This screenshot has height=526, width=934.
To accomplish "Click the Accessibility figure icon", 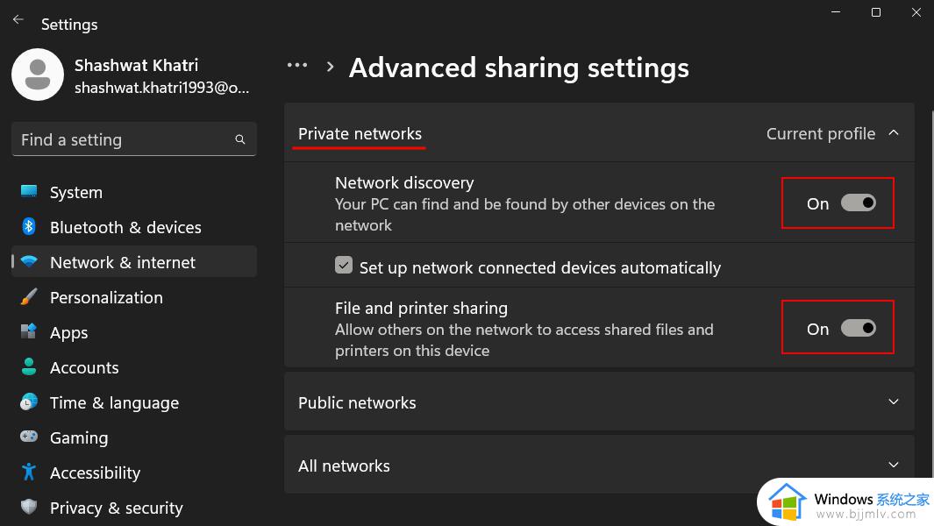I will tap(29, 472).
